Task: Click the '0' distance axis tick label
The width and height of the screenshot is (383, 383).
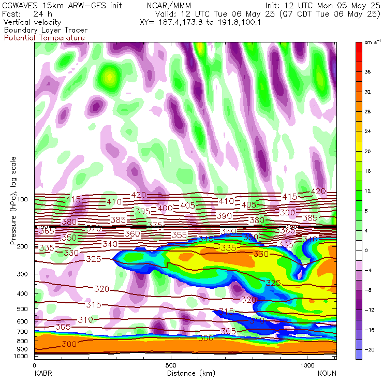Action: coord(35,365)
